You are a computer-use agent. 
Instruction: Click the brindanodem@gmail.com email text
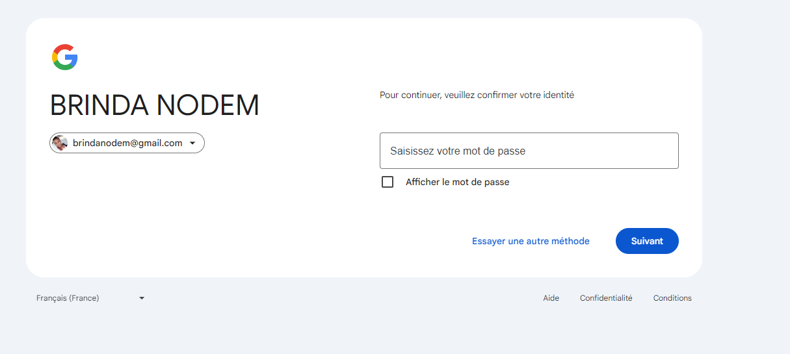coord(127,143)
